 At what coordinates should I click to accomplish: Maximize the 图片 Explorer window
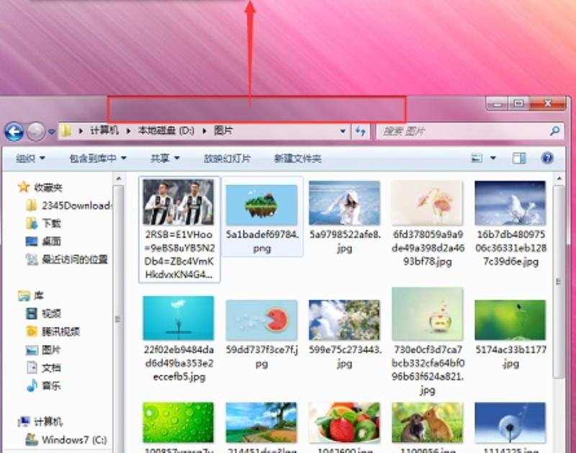coord(518,104)
